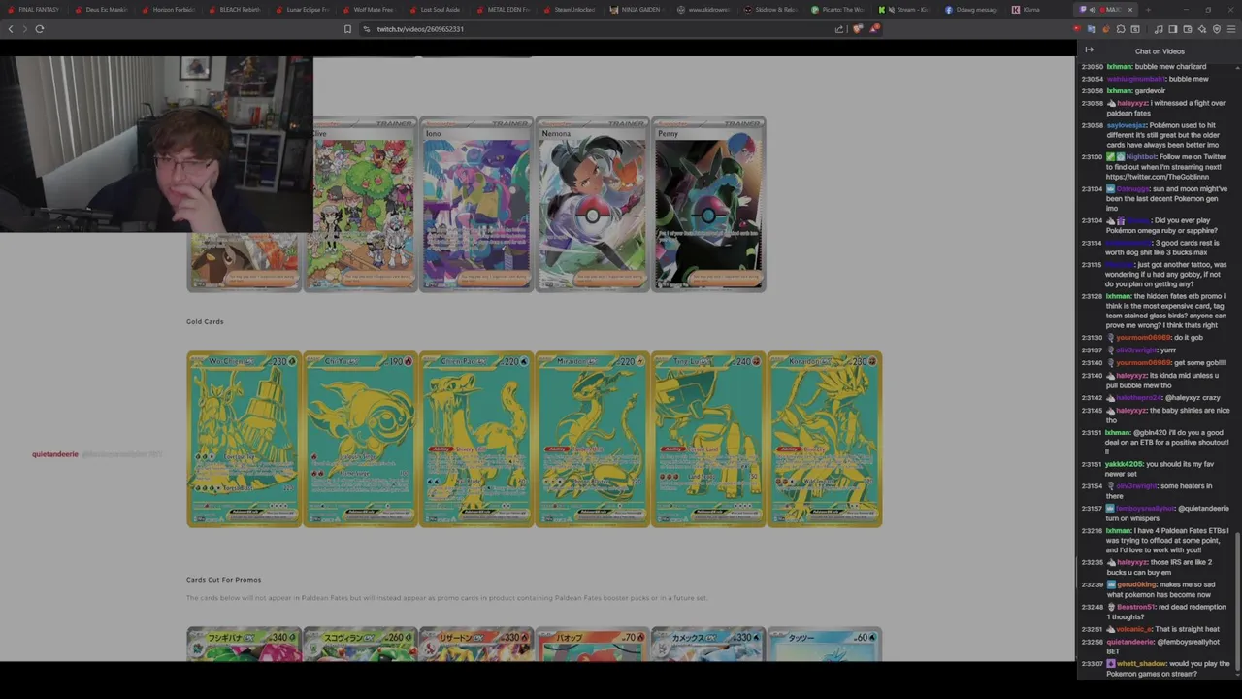The width and height of the screenshot is (1242, 699).
Task: Open Brave Shields lion icon
Action: (x=858, y=28)
